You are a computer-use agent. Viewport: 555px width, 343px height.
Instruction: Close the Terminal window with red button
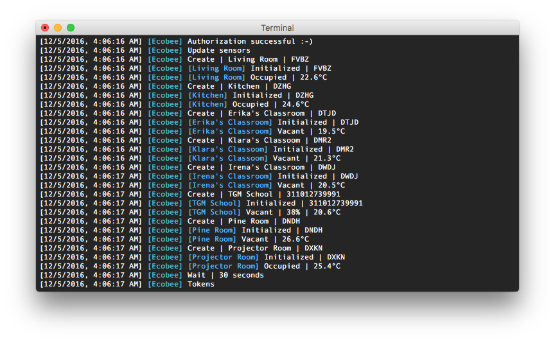pyautogui.click(x=45, y=28)
